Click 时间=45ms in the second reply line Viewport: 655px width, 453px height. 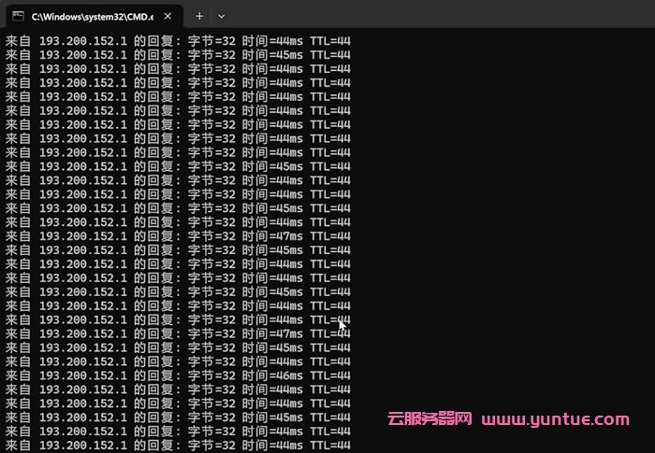pos(272,55)
